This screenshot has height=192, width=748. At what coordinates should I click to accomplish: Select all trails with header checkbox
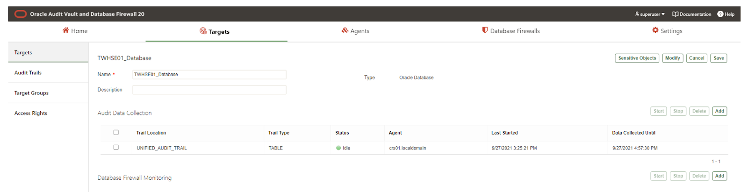(x=116, y=132)
